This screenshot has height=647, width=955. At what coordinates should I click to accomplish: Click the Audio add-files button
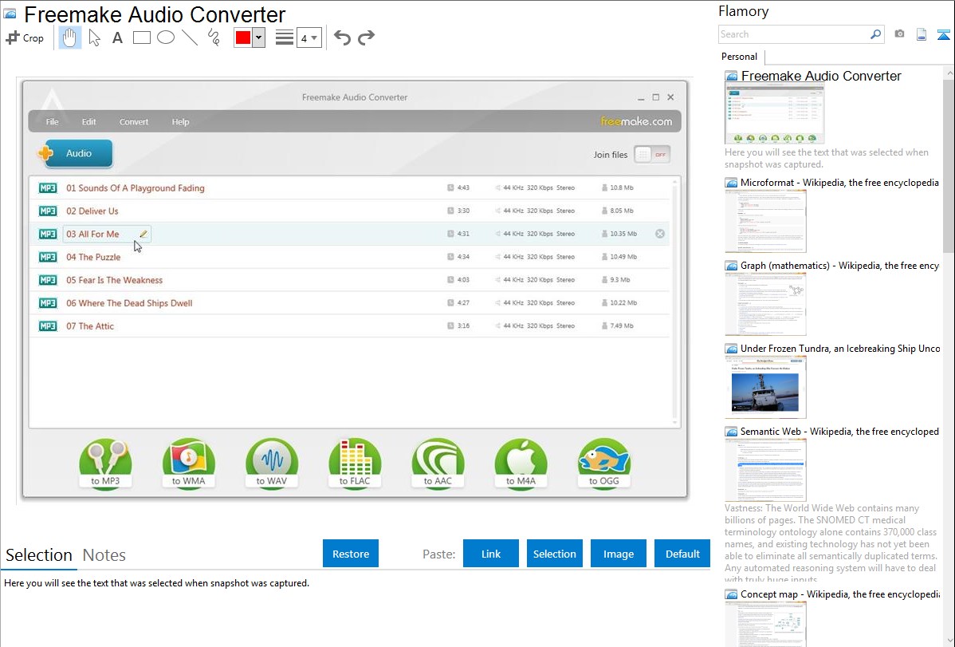pos(75,153)
